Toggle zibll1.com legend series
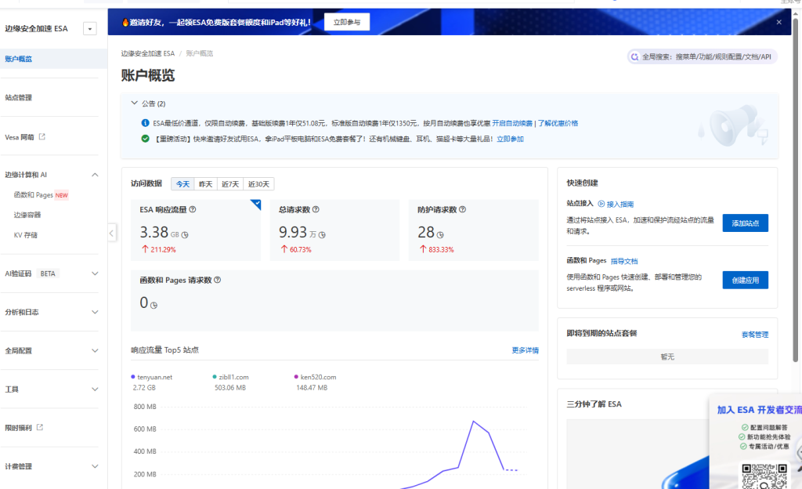Image resolution: width=802 pixels, height=489 pixels. pyautogui.click(x=230, y=377)
